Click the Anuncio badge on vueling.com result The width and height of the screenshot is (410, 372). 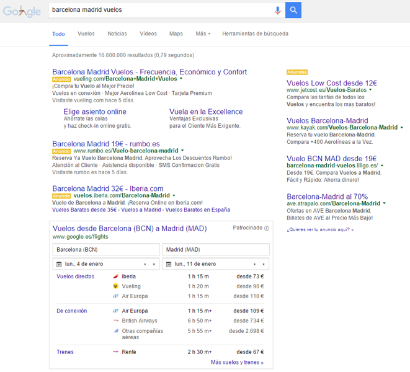61,79
